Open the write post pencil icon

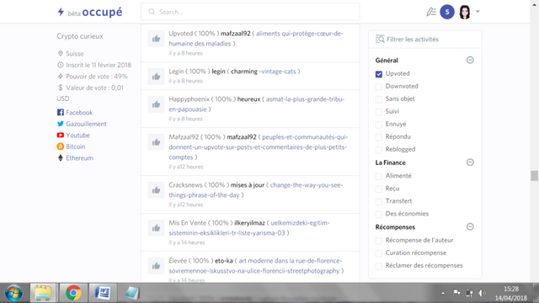pos(431,12)
